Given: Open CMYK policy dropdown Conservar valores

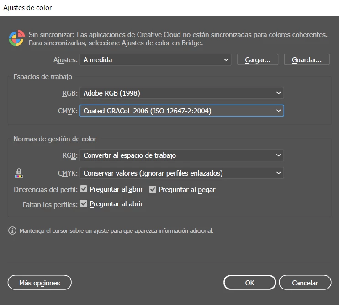Looking at the screenshot, I should coord(182,173).
